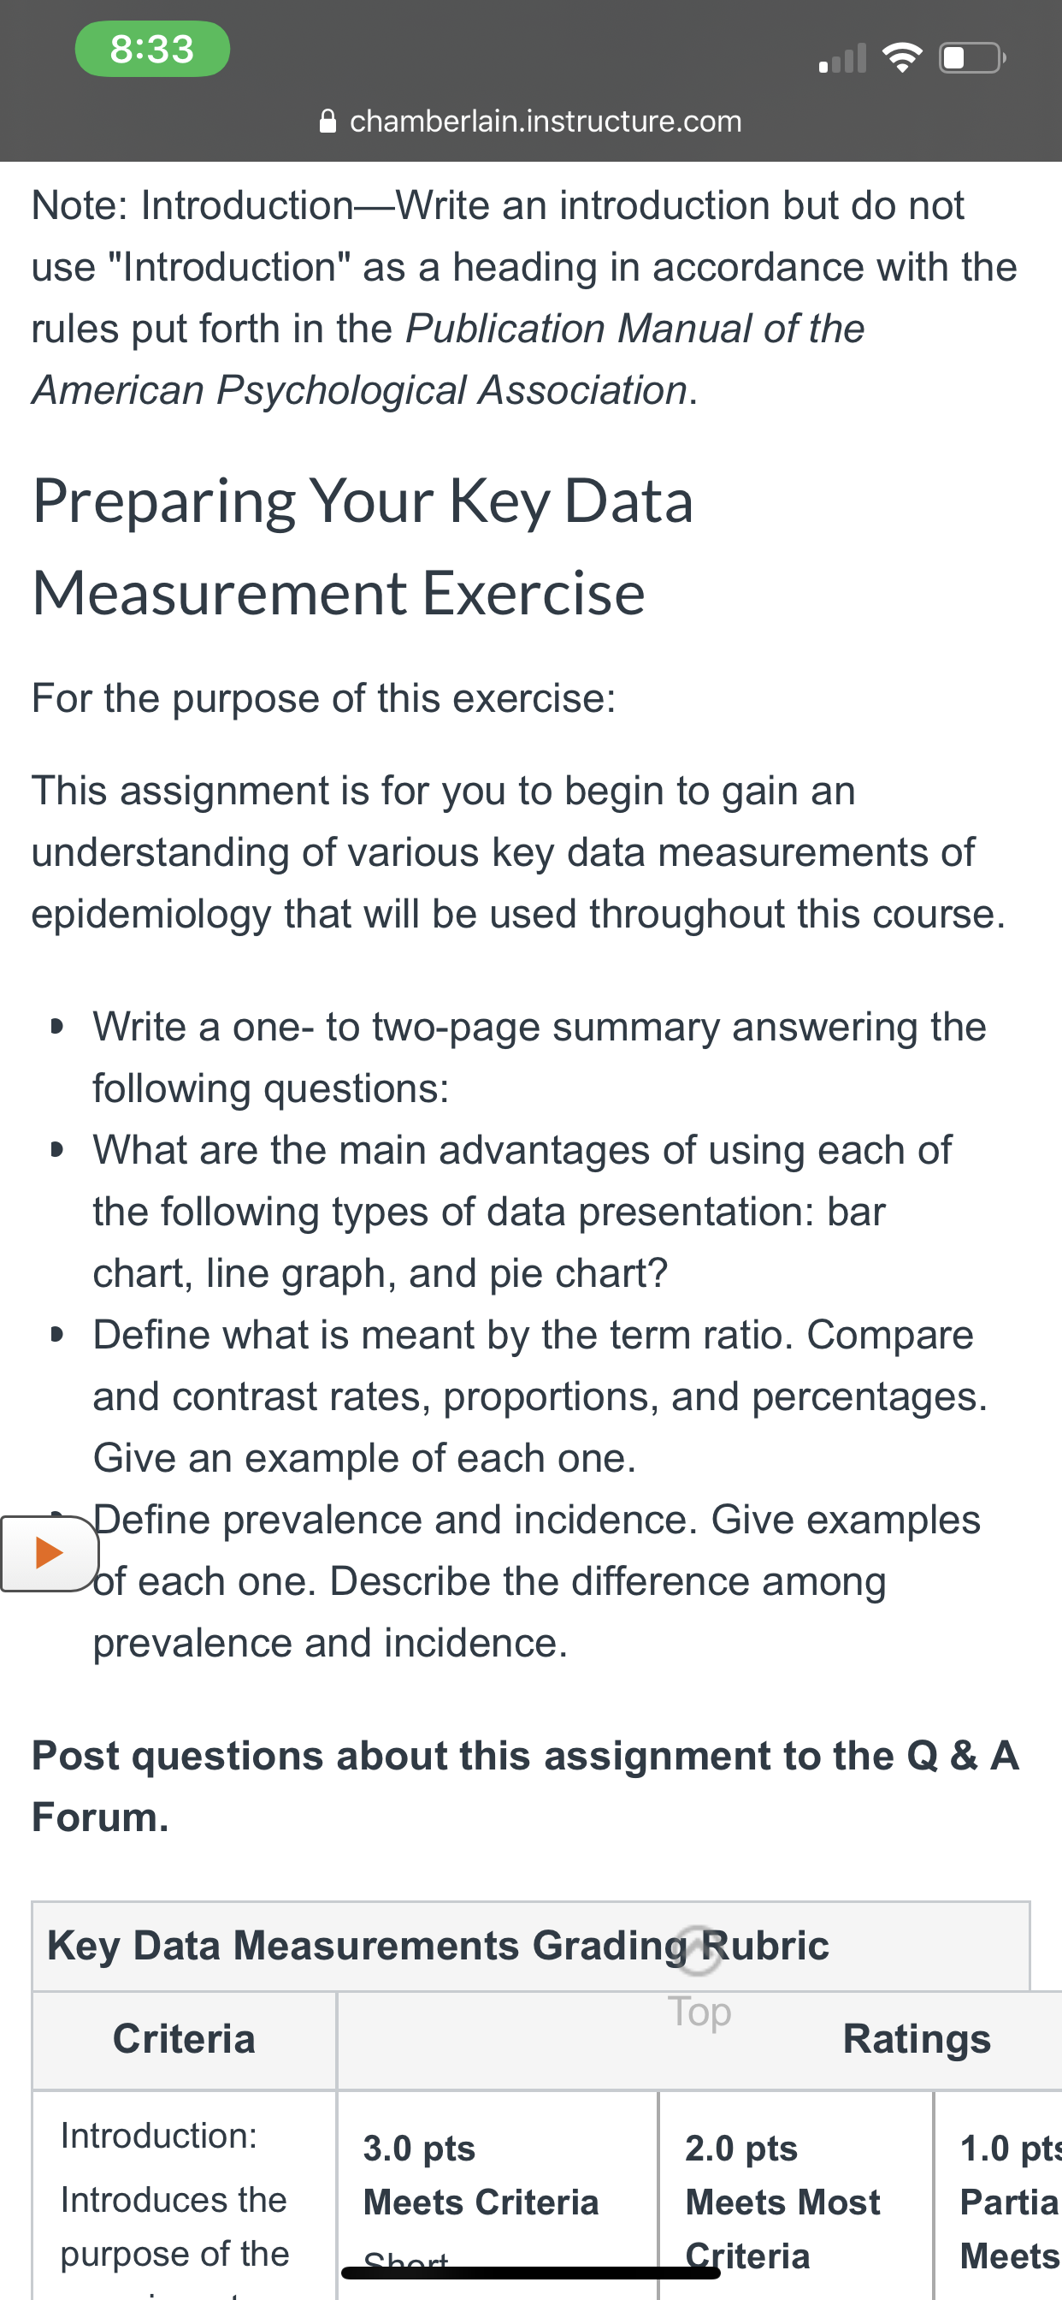Tap the padlock icon in address bar
1062x2300 pixels.
[327, 121]
